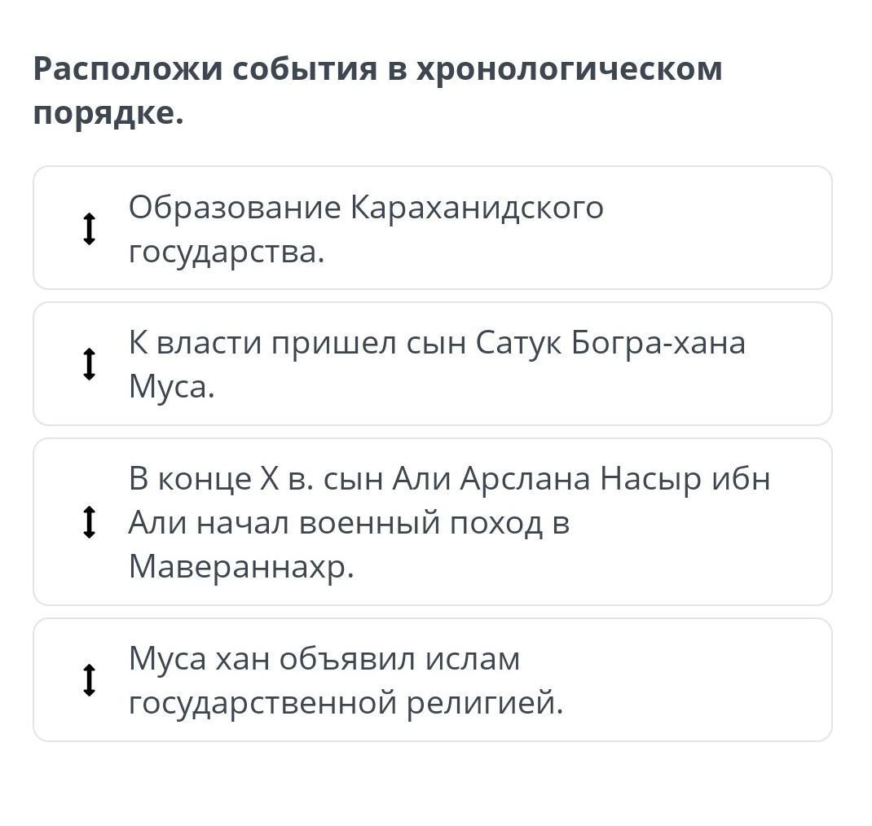872x826 pixels.
Task: Click reorder arrow icon beside 'Образование Караханидского государства'
Action: pyautogui.click(x=90, y=229)
